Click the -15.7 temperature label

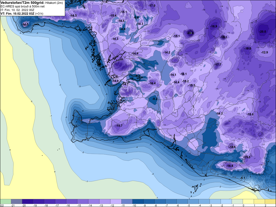[119, 126]
